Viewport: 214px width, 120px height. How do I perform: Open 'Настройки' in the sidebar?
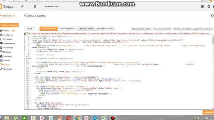(8, 69)
